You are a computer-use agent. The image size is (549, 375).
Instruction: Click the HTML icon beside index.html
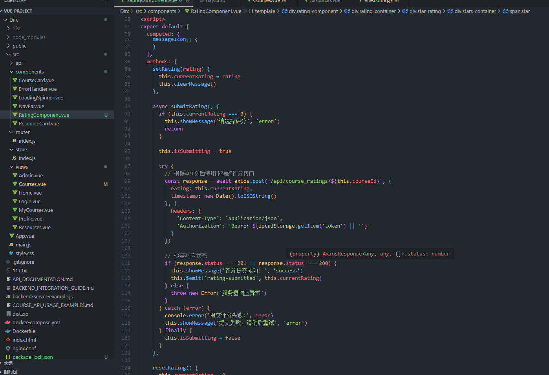tap(8, 340)
